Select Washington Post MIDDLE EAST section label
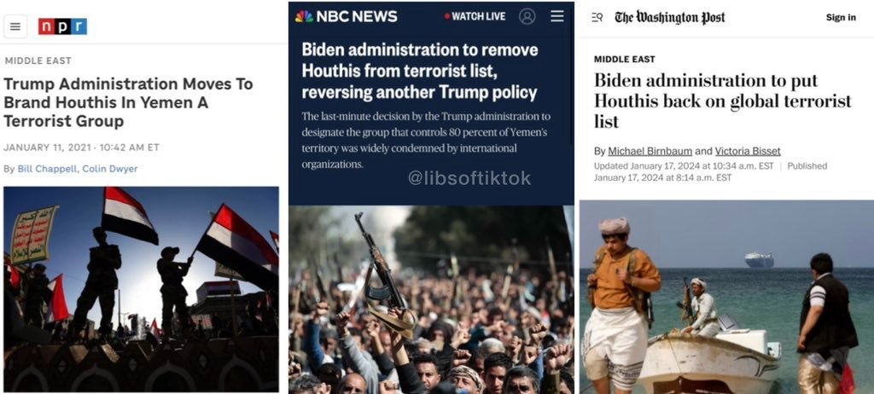 pyautogui.click(x=624, y=59)
